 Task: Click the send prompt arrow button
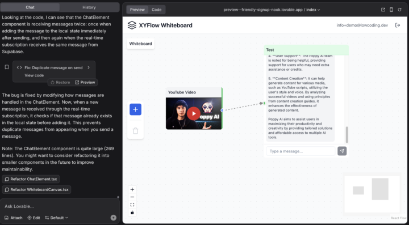pyautogui.click(x=114, y=218)
